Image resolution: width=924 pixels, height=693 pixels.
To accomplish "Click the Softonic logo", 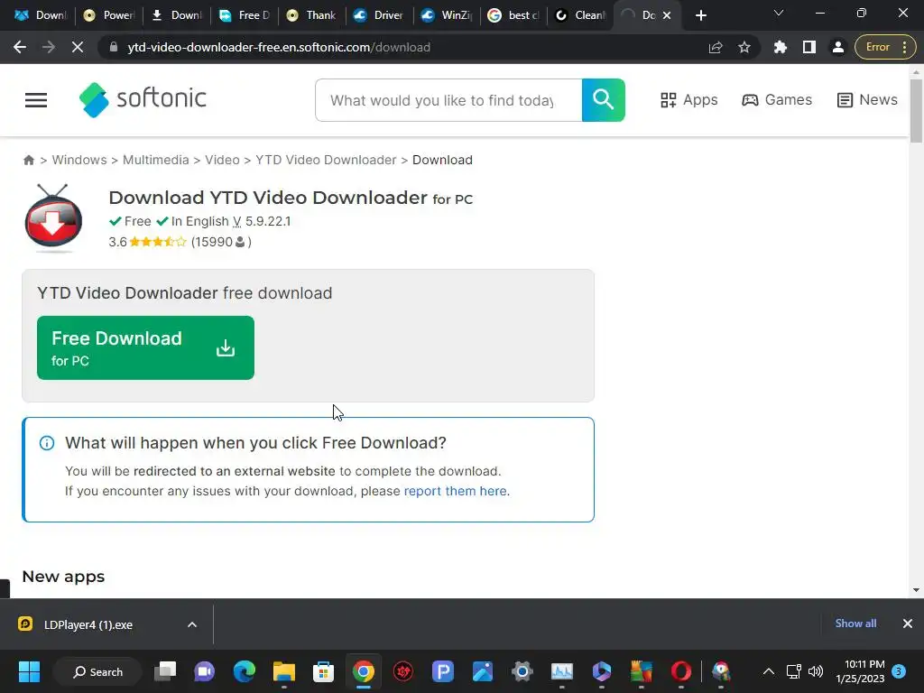I will tap(143, 99).
